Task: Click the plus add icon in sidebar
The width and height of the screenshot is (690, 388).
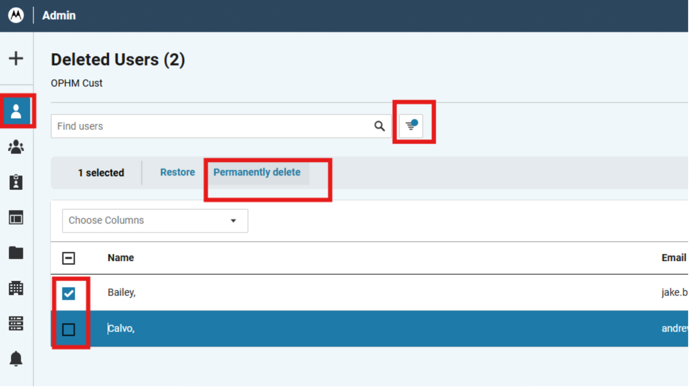Action: (16, 59)
